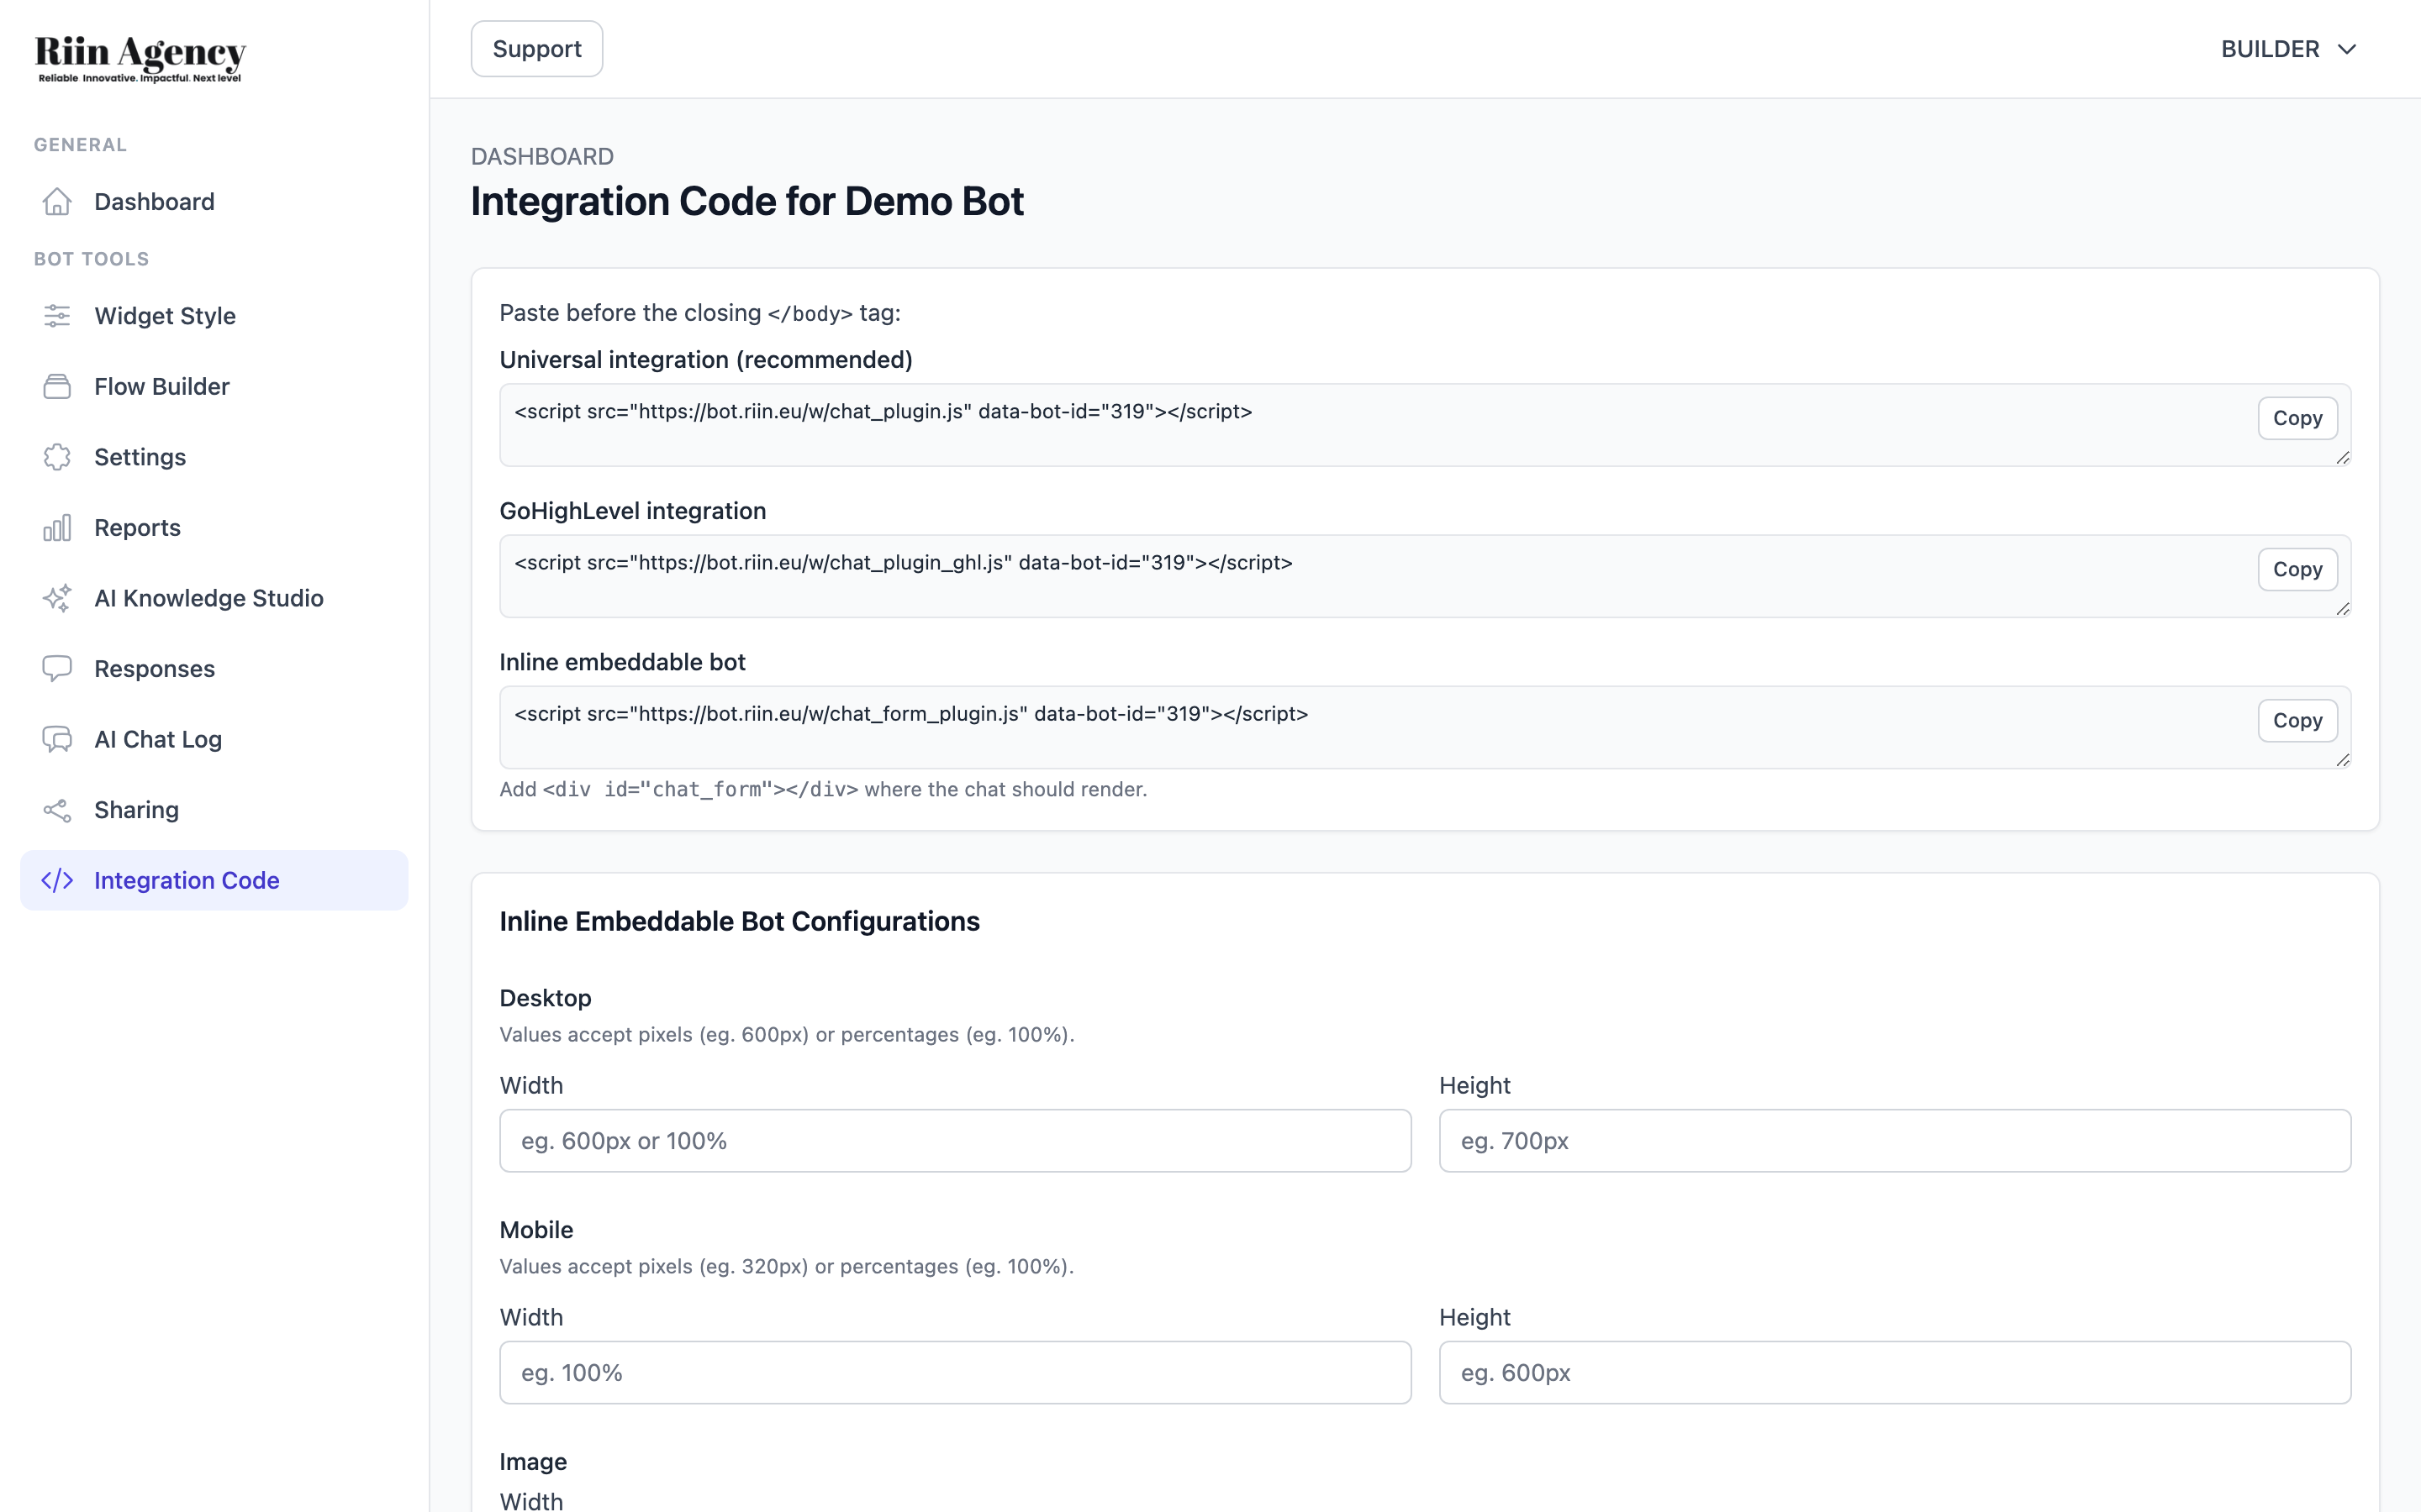Image resolution: width=2421 pixels, height=1512 pixels.
Task: Grab the GoHighLevel code box resize handle
Action: tap(2343, 609)
